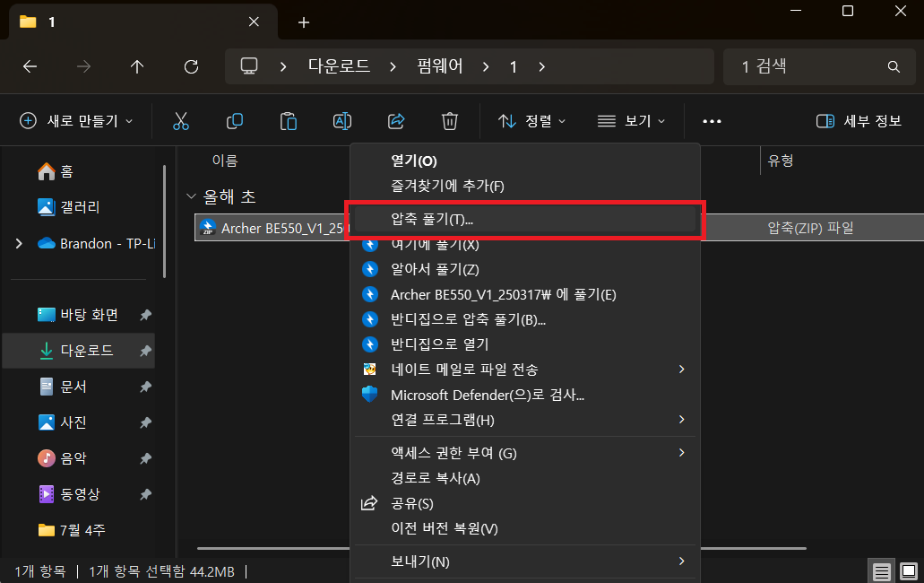
Task: Open the 정렬 sort dropdown
Action: [531, 121]
